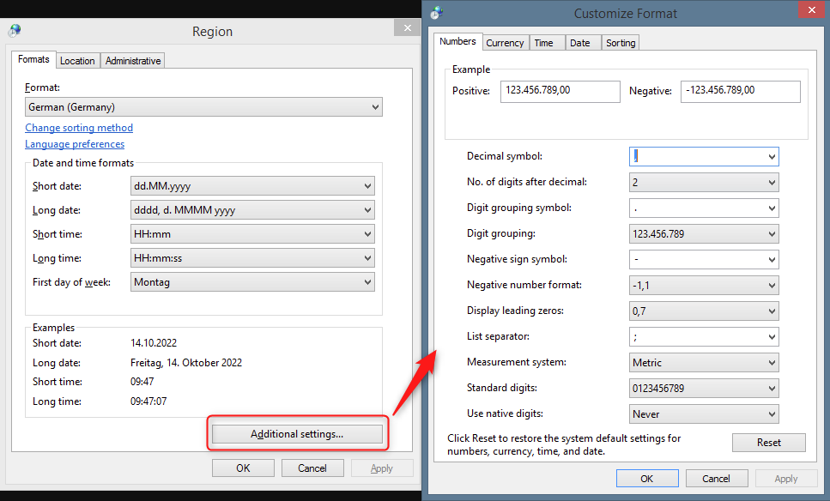The height and width of the screenshot is (501, 830).
Task: Switch to the Location tab in Region
Action: pos(77,61)
